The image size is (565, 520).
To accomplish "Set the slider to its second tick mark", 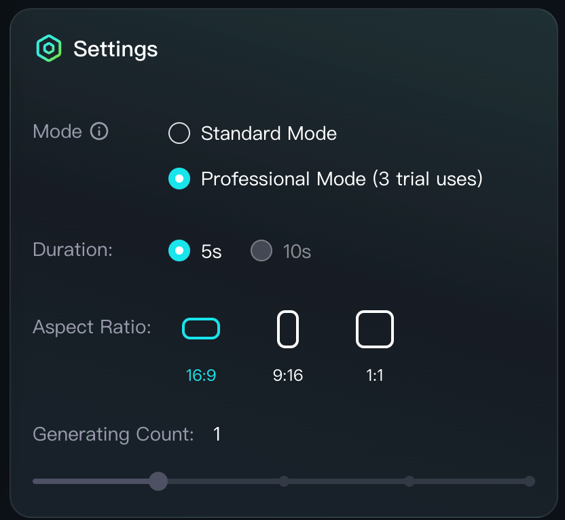I will [x=284, y=481].
